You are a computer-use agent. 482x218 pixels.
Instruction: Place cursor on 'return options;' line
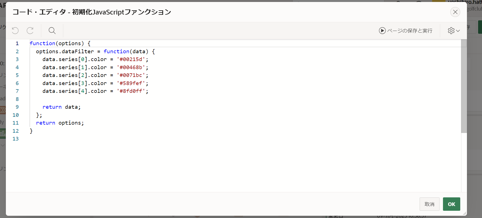[x=60, y=123]
